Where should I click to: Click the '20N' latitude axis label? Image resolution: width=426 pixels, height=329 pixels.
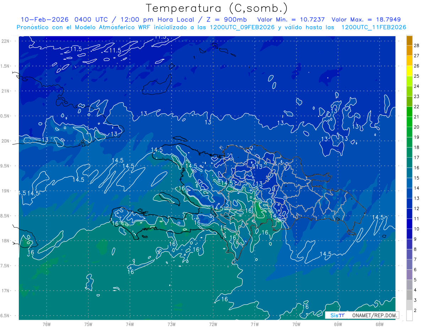coord(6,141)
